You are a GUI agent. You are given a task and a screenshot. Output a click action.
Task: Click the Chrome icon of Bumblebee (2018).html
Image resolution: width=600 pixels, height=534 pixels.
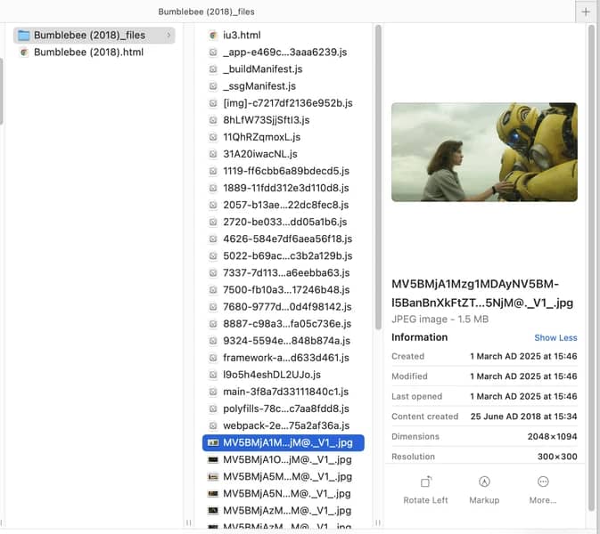24,53
